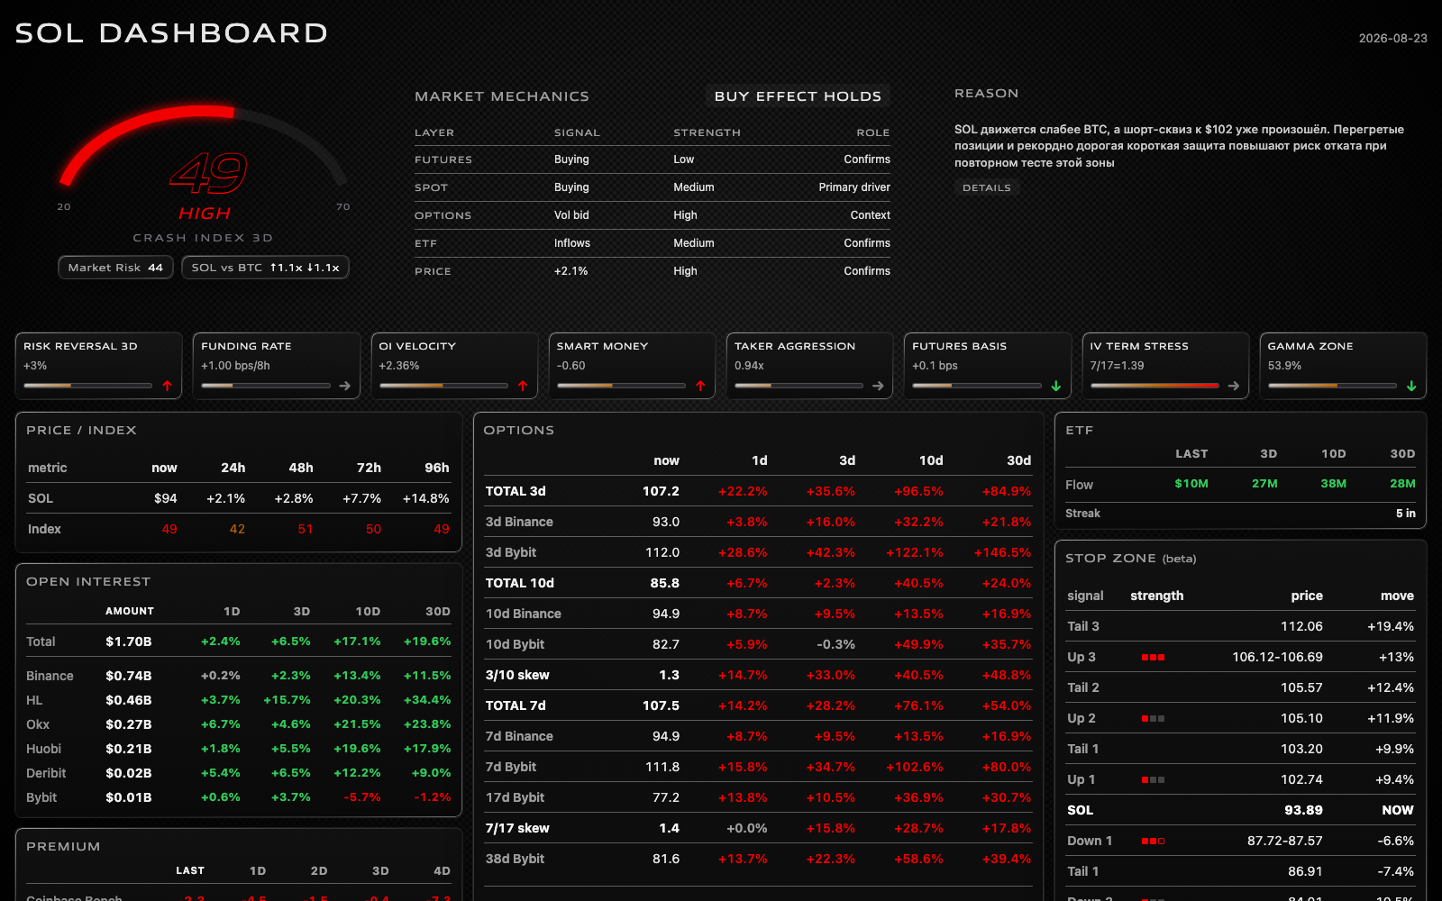
Task: Click the Binance open interest row label
Action: point(50,676)
